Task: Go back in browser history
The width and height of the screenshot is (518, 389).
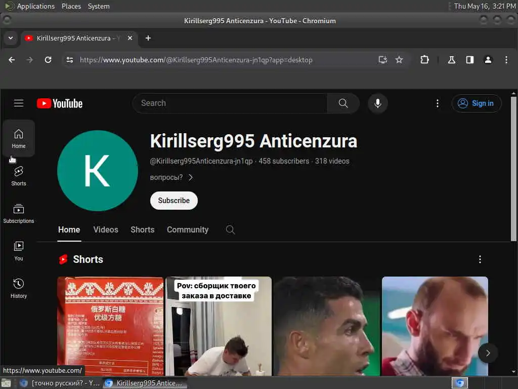Action: tap(12, 60)
